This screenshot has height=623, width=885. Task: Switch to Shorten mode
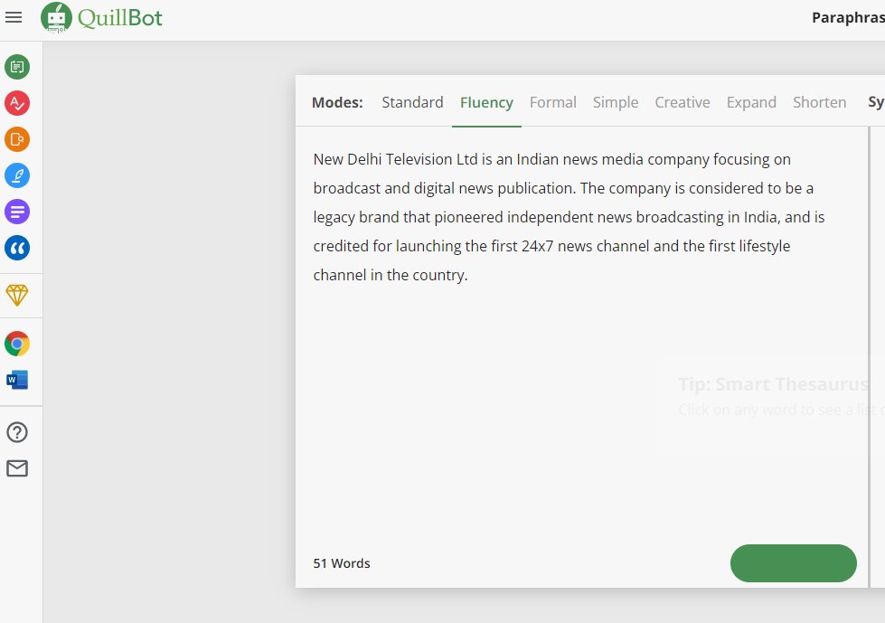tap(819, 102)
